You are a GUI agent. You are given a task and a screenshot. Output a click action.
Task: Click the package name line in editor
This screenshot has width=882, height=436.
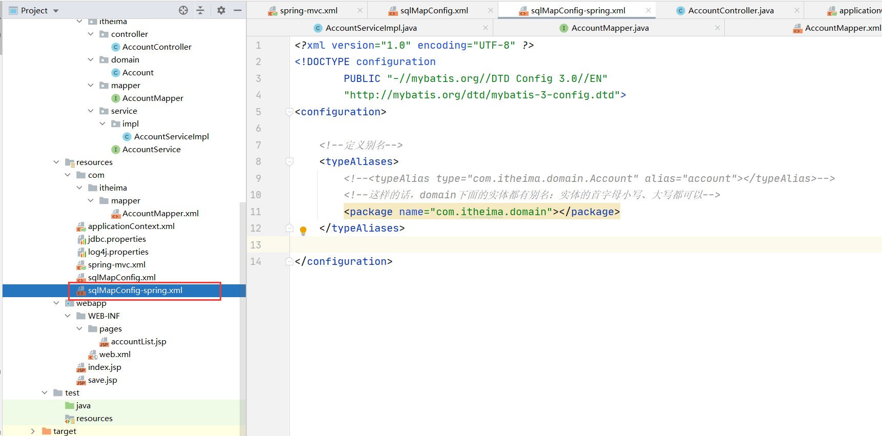point(481,212)
